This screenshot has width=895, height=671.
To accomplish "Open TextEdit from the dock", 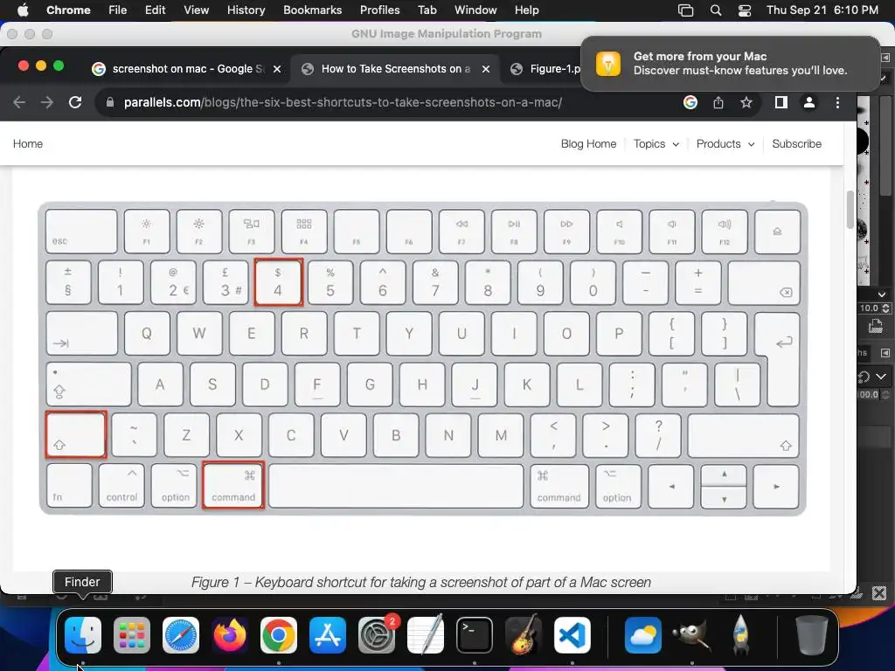I will tap(426, 635).
